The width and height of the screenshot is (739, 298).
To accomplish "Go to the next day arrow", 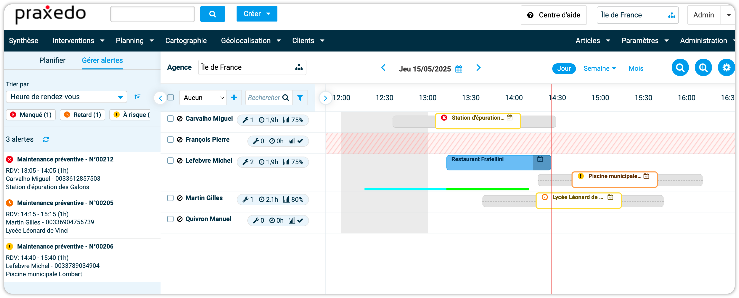I will pyautogui.click(x=478, y=68).
